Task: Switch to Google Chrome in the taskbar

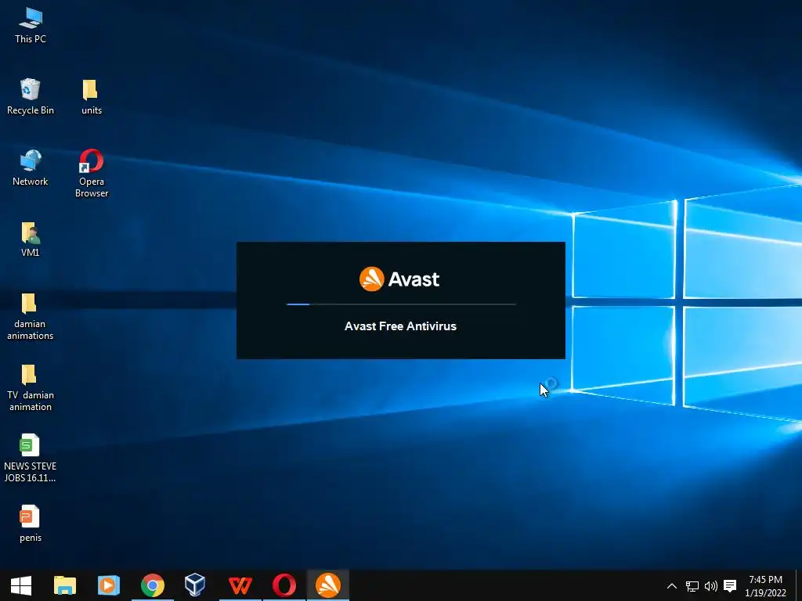Action: [x=153, y=585]
